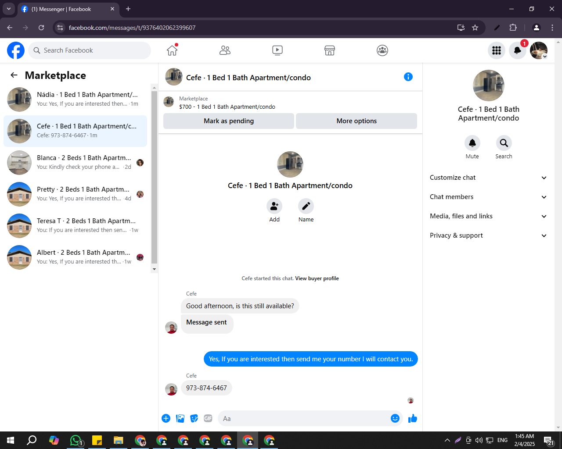Expand the Customize chat section

[x=489, y=178]
